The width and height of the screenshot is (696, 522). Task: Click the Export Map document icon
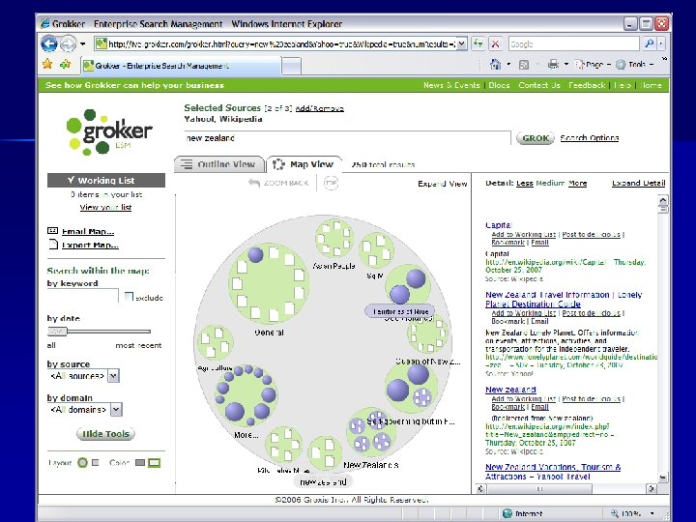point(53,245)
